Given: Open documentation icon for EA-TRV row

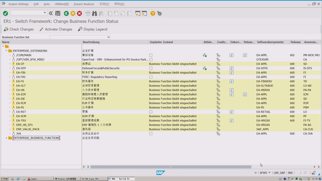Looking at the screenshot, I should pyautogui.click(x=231, y=121).
